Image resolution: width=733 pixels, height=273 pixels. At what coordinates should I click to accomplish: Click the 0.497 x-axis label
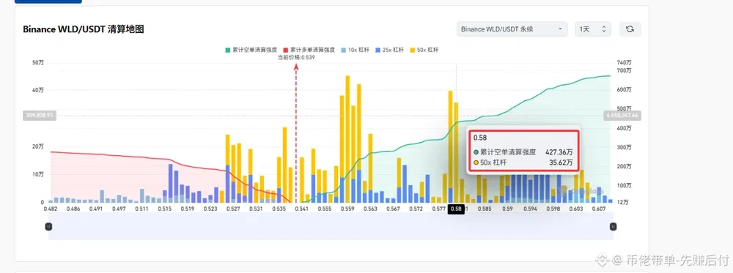coord(119,209)
